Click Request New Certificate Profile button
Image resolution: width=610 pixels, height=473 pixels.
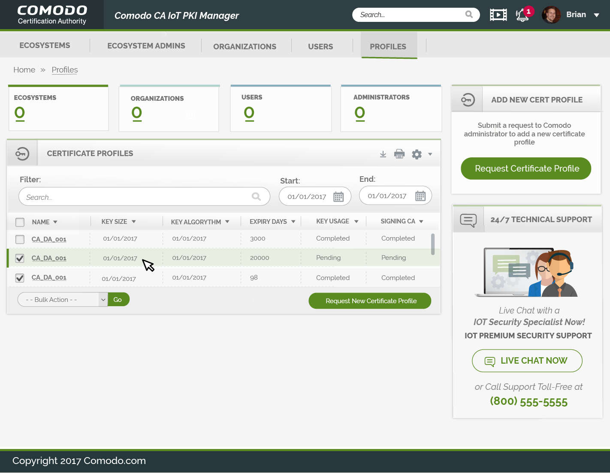pyautogui.click(x=370, y=301)
